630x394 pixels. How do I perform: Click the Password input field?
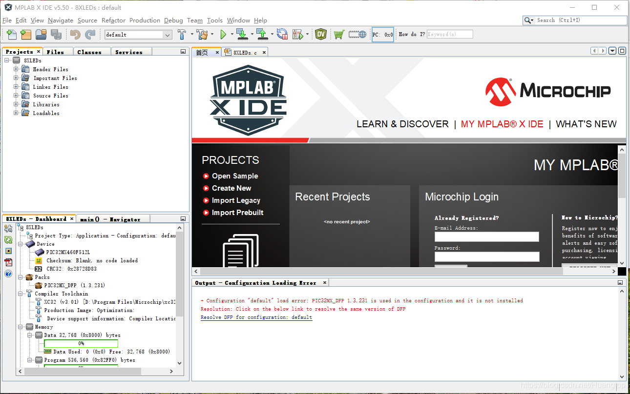(487, 256)
